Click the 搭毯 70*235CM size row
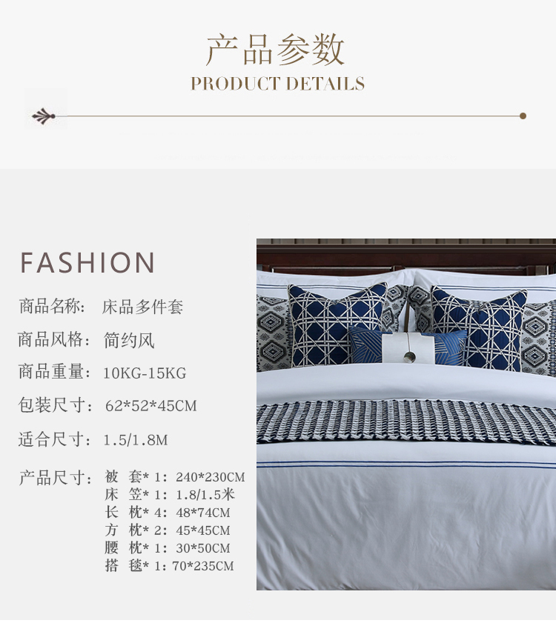The image size is (556, 643). [x=169, y=566]
